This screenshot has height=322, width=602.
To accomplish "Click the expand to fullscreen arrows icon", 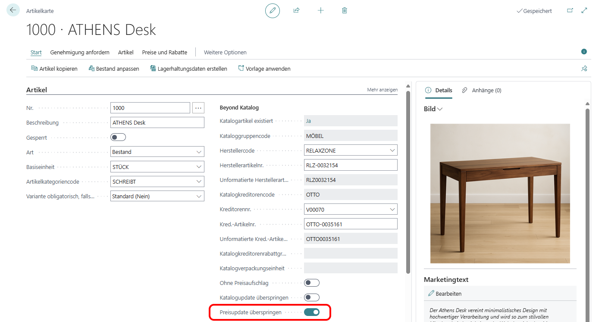I will pyautogui.click(x=584, y=11).
